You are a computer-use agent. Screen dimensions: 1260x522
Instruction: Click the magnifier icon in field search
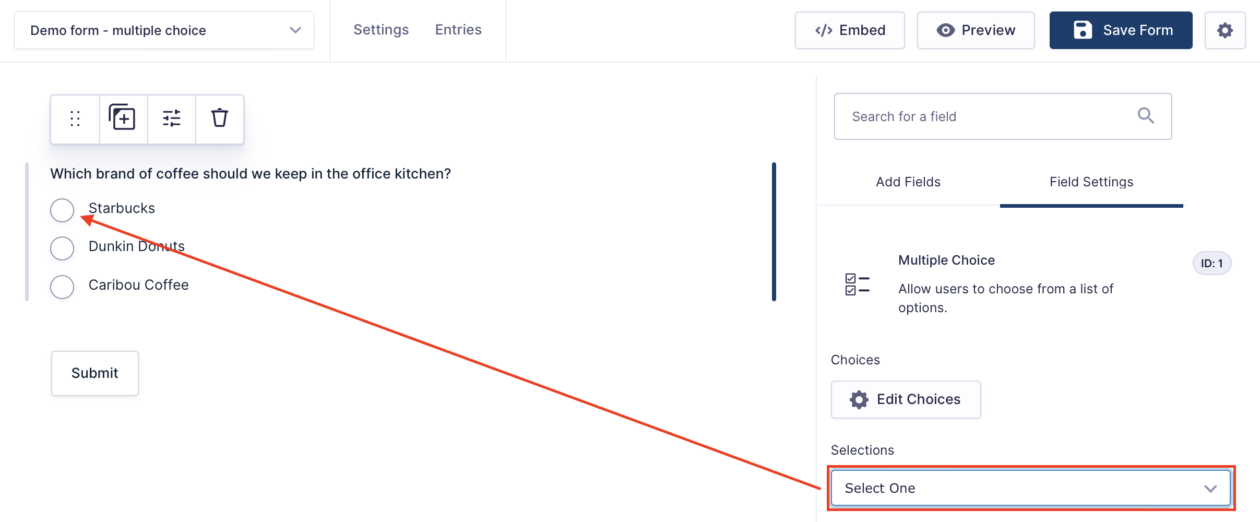pyautogui.click(x=1146, y=115)
